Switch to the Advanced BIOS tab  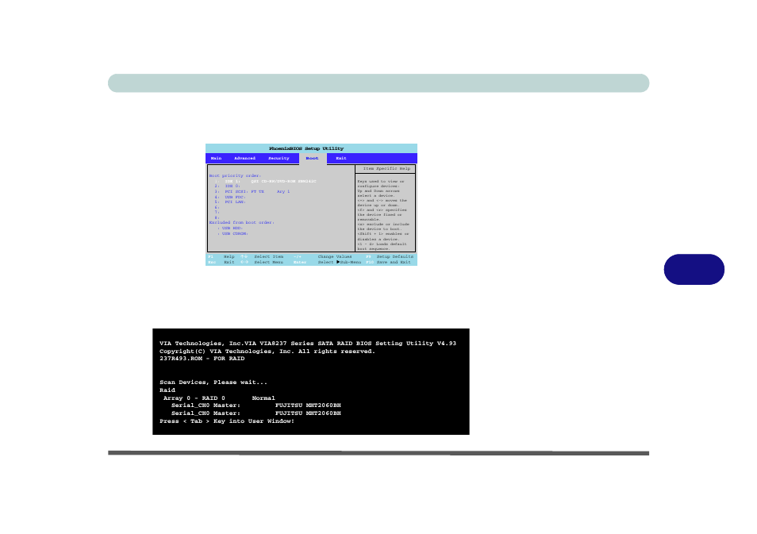(x=244, y=158)
